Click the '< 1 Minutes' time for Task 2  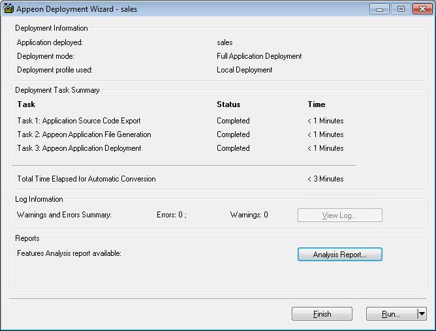(326, 134)
